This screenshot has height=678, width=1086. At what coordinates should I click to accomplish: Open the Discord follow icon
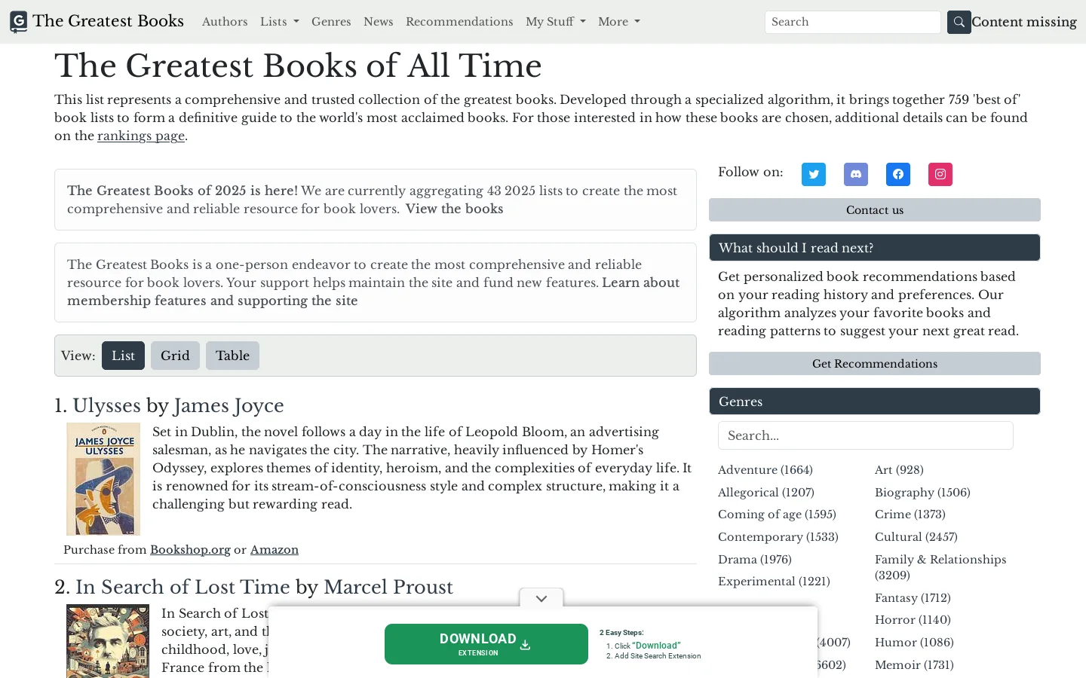pyautogui.click(x=856, y=174)
